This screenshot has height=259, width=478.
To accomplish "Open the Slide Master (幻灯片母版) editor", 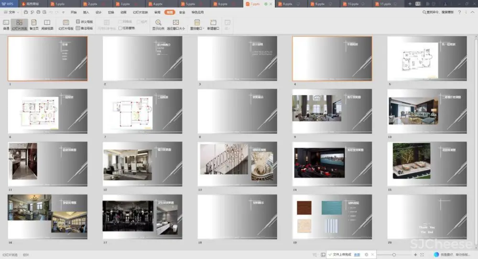I will click(x=66, y=24).
